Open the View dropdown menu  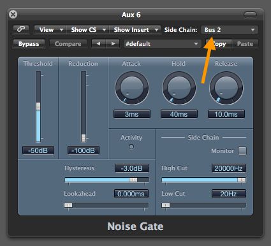(50, 30)
